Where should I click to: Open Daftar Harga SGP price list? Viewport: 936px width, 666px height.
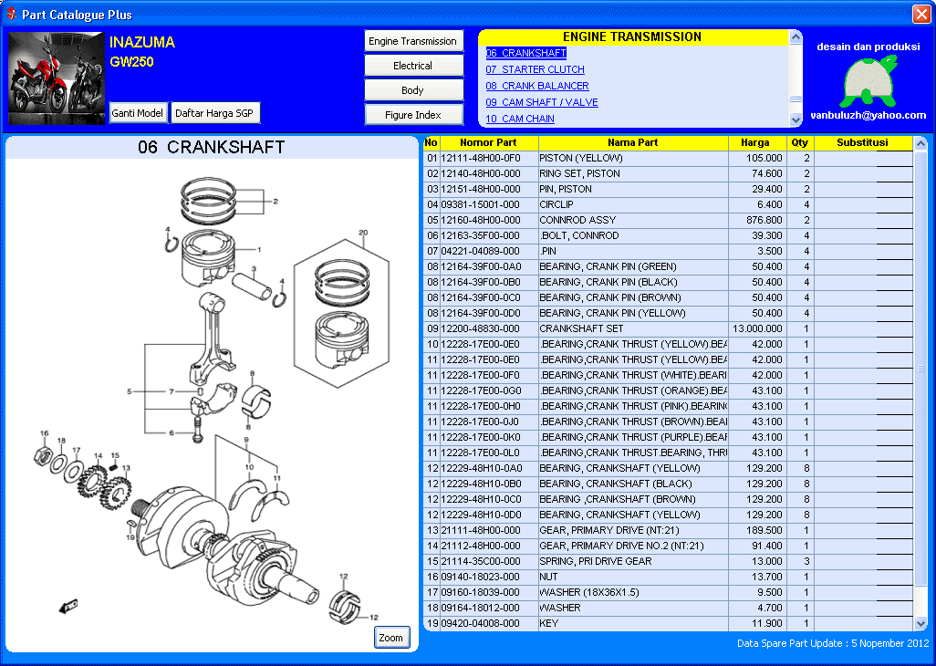[x=215, y=113]
